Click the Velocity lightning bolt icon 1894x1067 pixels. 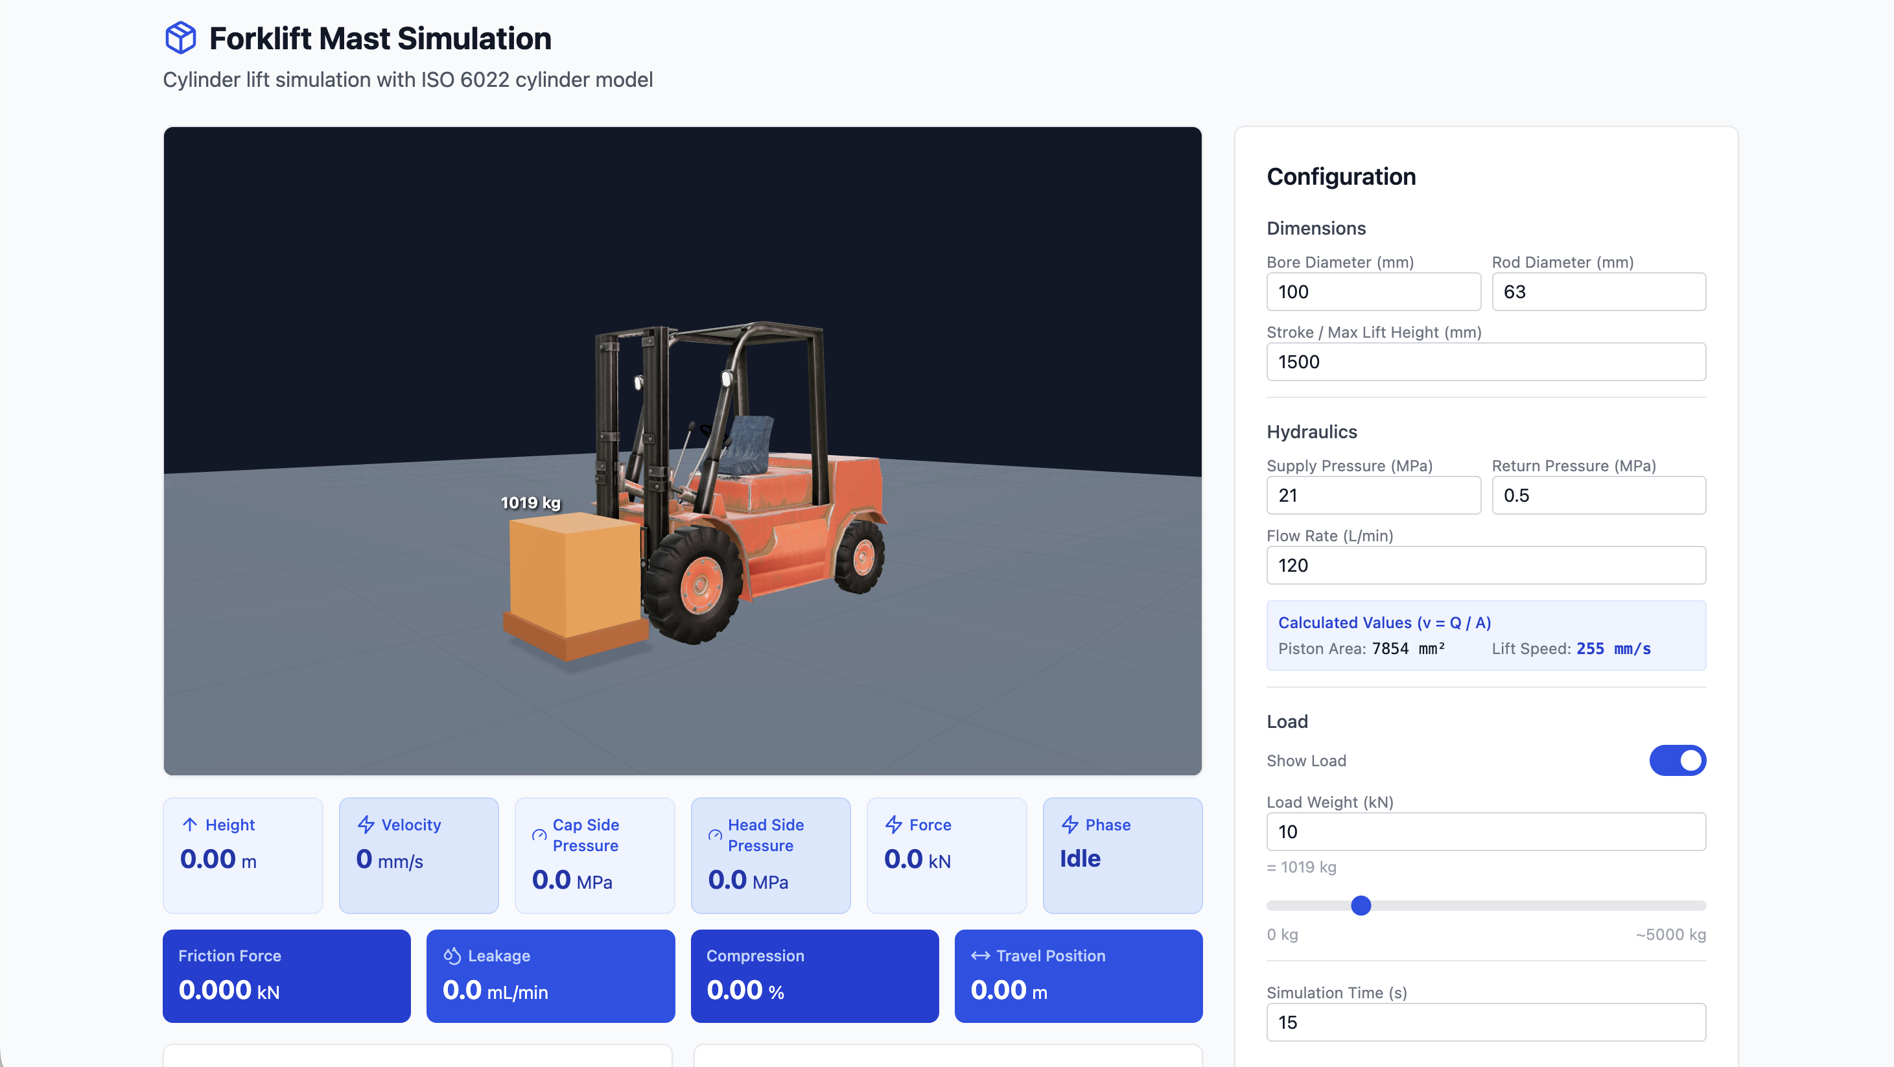pyautogui.click(x=366, y=825)
